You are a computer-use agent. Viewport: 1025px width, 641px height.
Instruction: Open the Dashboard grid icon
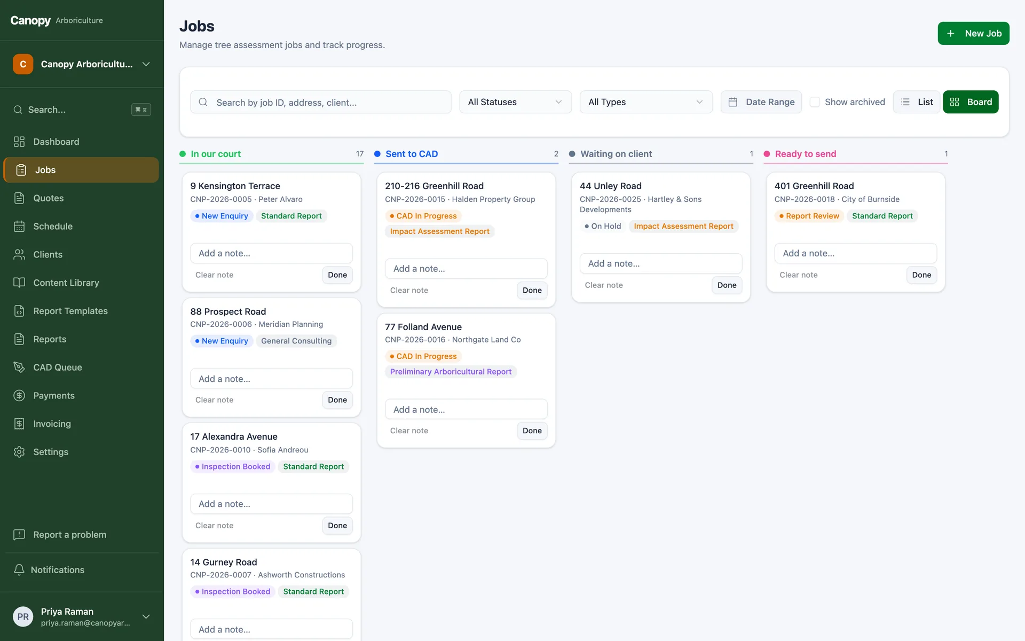19,142
